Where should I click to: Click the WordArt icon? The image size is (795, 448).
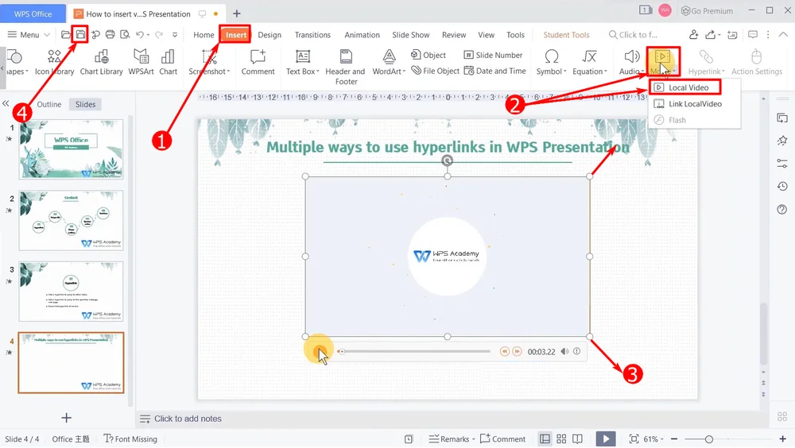[x=389, y=62]
